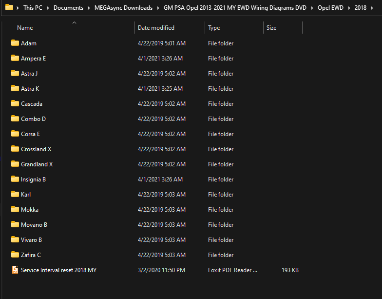
Task: Click the Astra J folder icon
Action: coord(15,73)
